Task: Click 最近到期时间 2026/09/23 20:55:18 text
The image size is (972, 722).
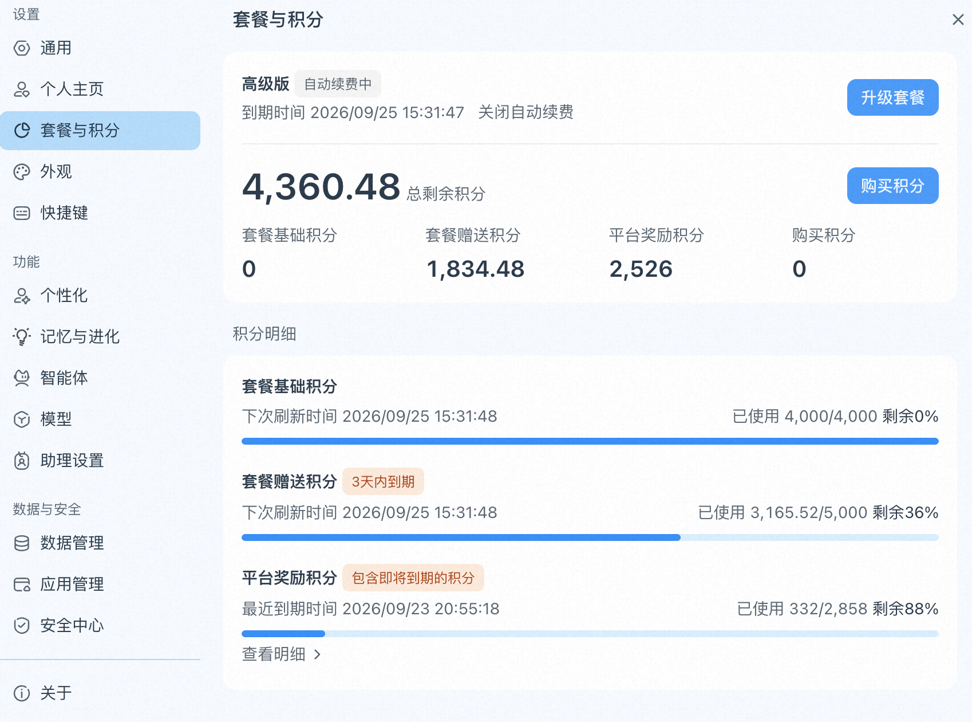Action: 370,609
